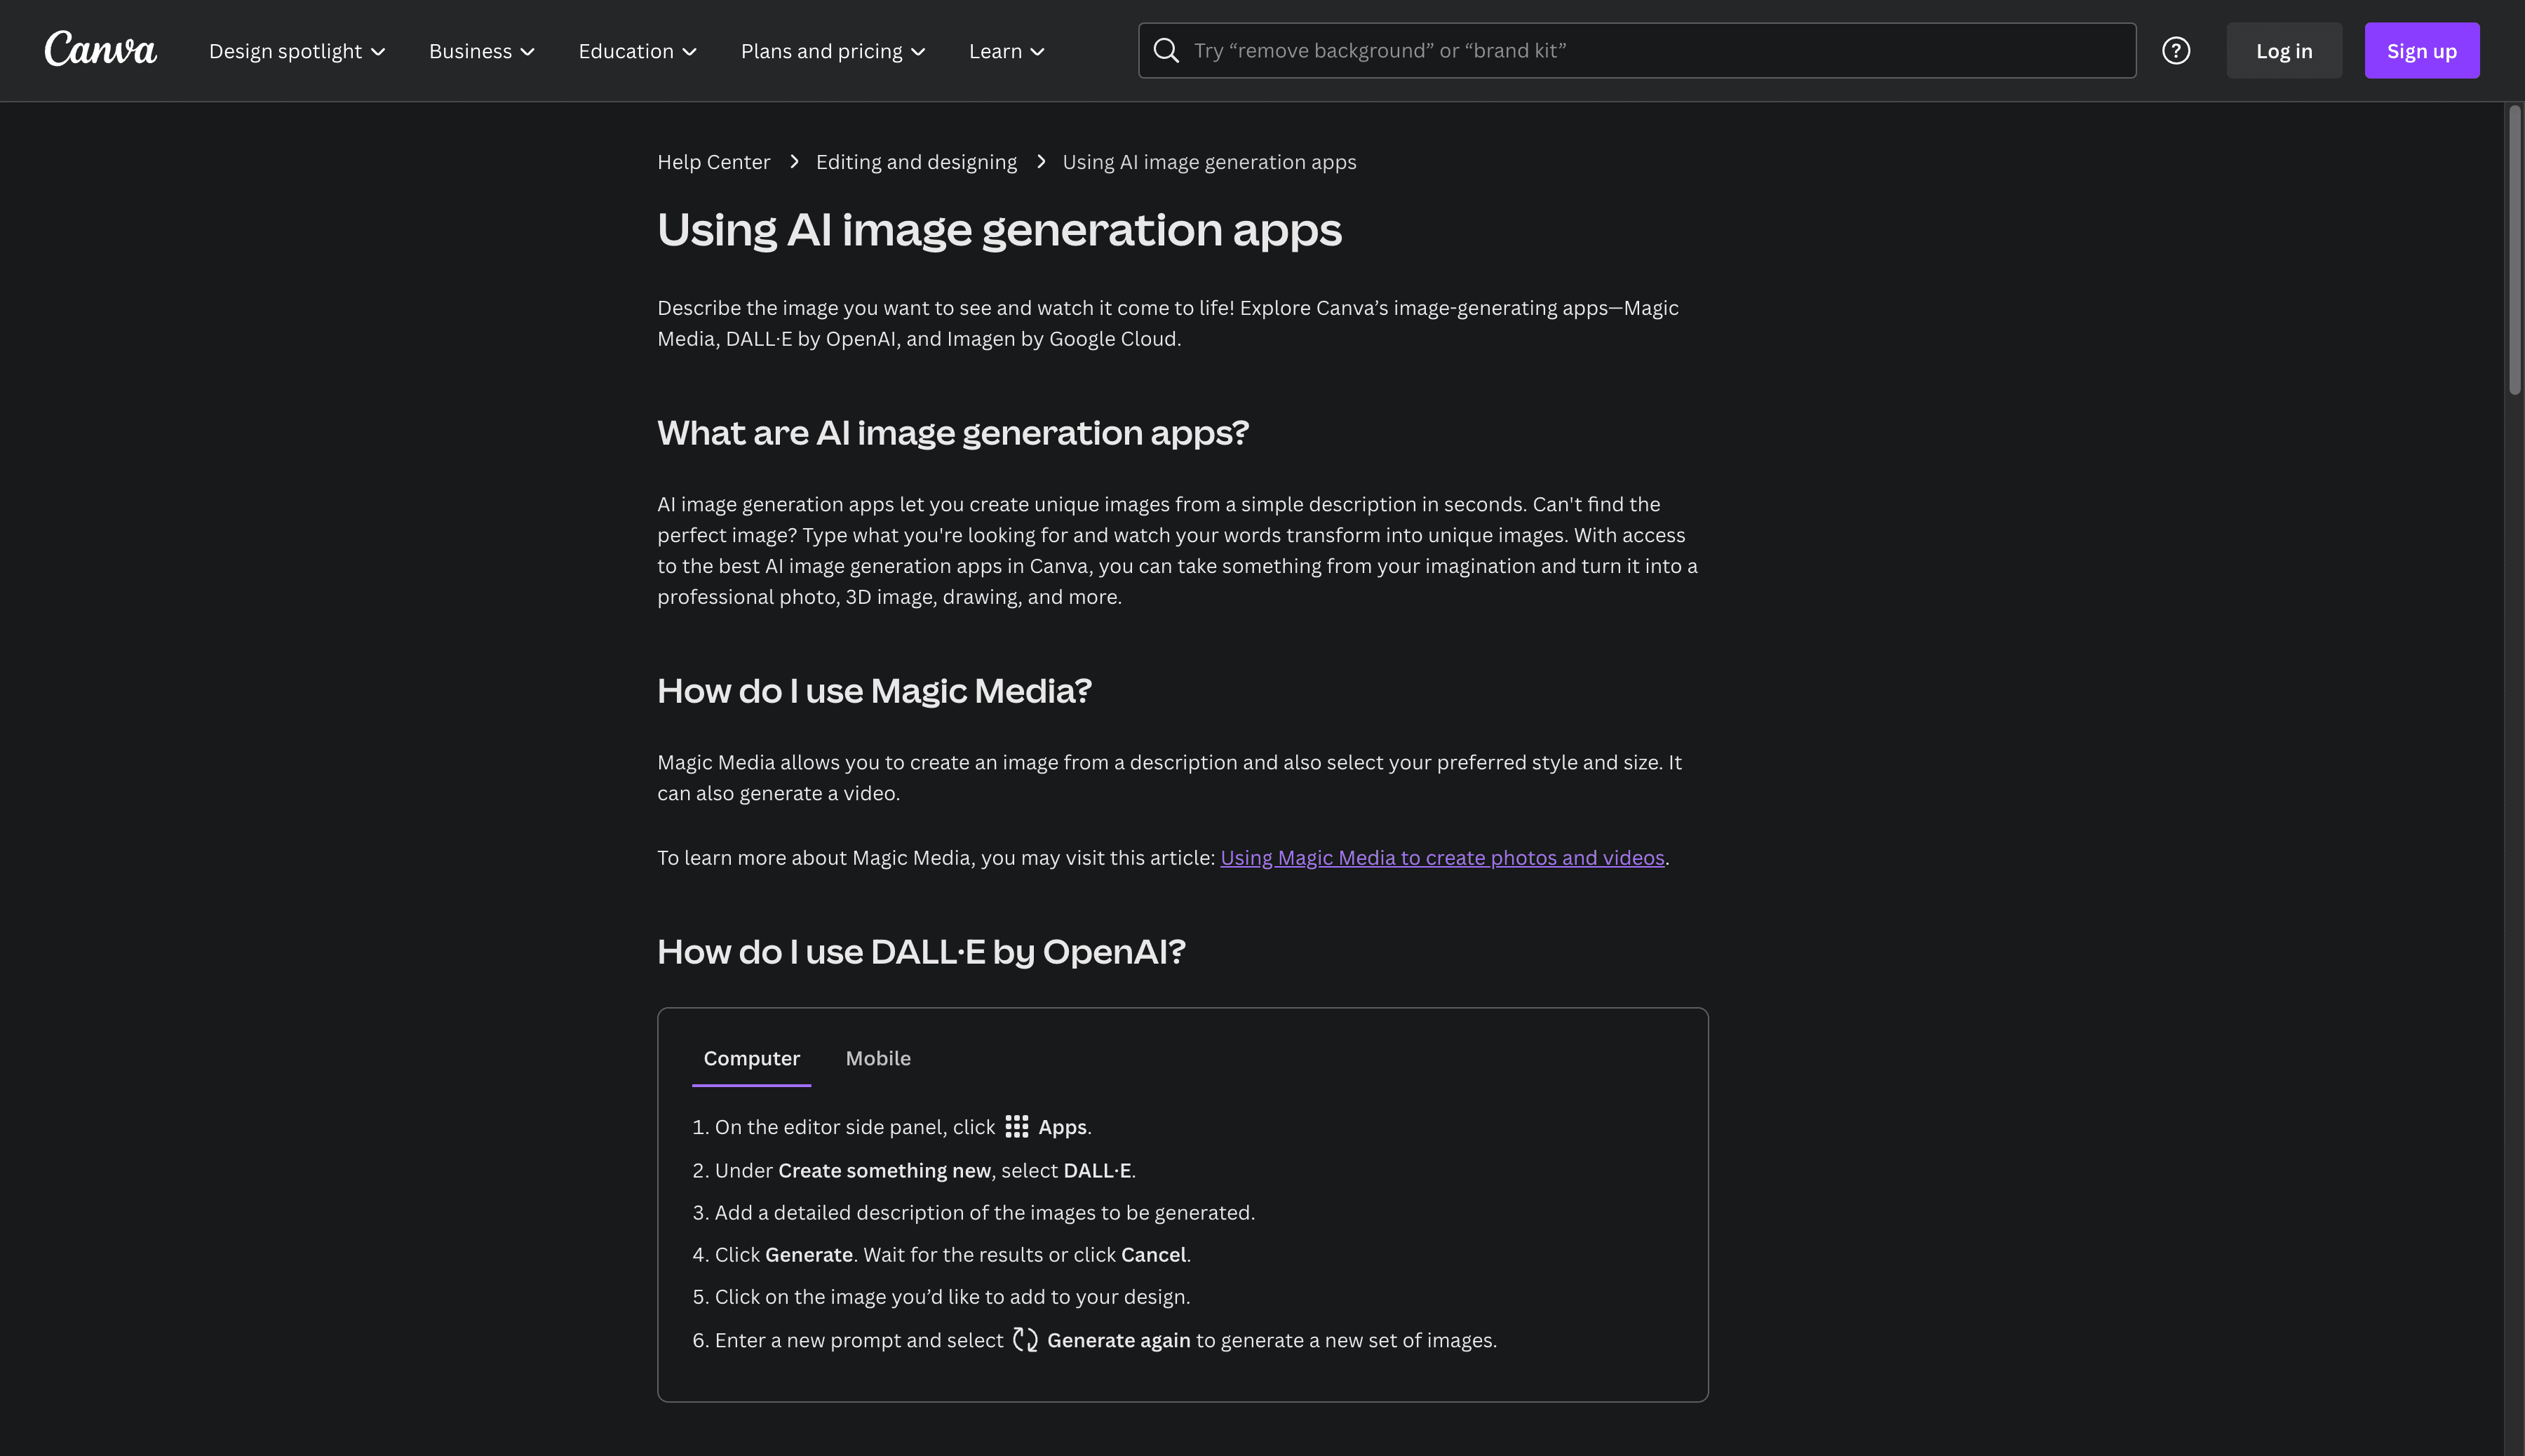Click the Log in button
Screen dimensions: 2525x1456
[2284, 50]
